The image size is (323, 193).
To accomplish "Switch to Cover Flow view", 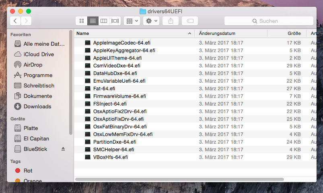I will click(x=115, y=21).
